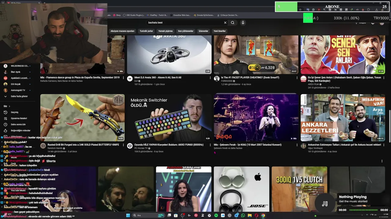Viewport: 391px width, 219px height.
Task: Open options for BUTTERFLY KNIFE video
Action: 123,145
